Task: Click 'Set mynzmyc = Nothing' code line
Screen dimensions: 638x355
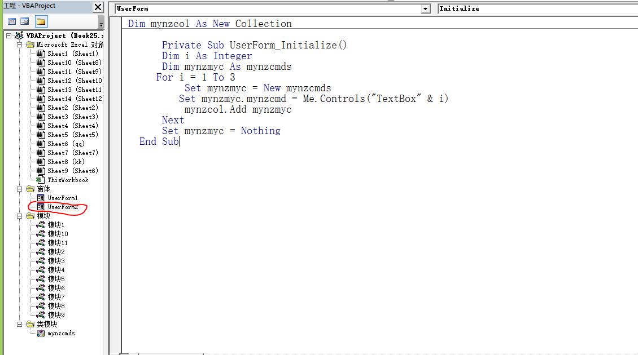Action: 221,131
